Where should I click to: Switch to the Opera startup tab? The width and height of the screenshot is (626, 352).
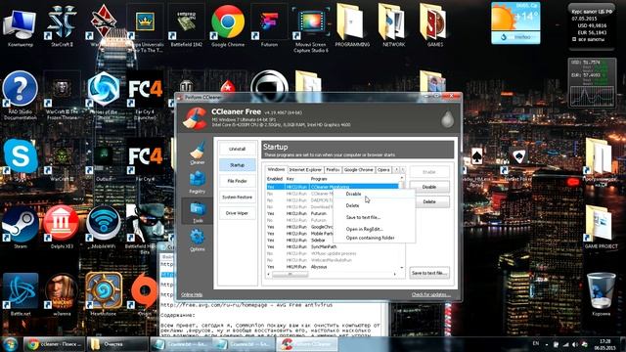pos(383,169)
